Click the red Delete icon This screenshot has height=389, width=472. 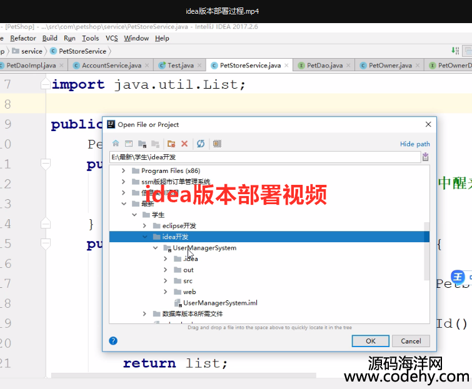click(x=184, y=144)
